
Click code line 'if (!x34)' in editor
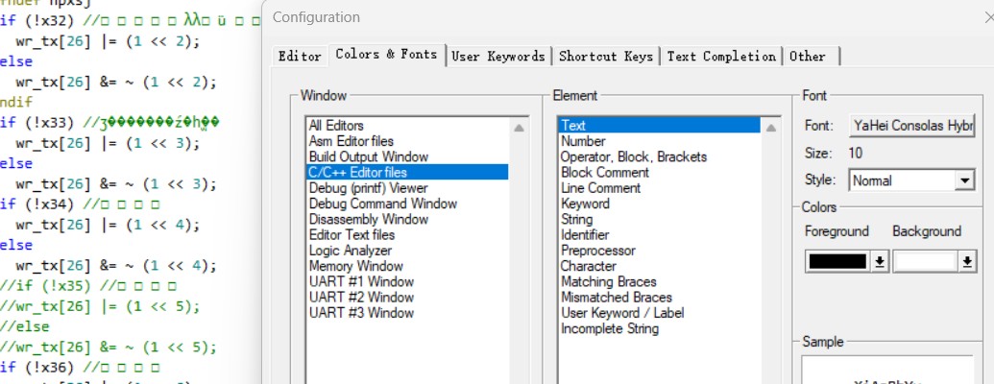[38, 204]
